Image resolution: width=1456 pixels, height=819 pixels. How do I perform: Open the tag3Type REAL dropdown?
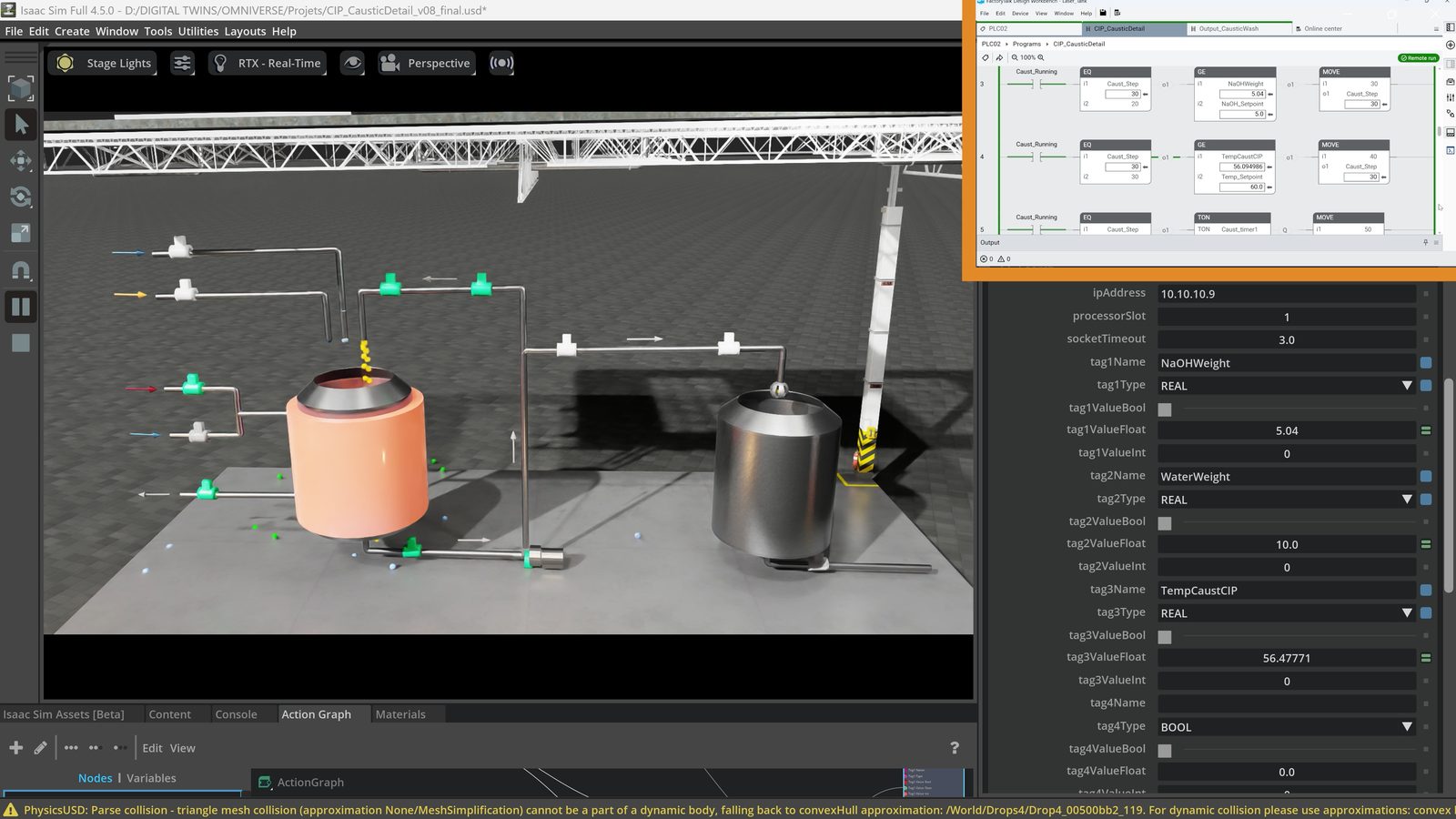pos(1287,613)
